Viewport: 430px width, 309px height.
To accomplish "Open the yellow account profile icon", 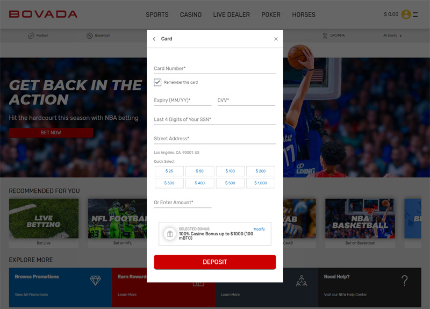I will (x=406, y=15).
